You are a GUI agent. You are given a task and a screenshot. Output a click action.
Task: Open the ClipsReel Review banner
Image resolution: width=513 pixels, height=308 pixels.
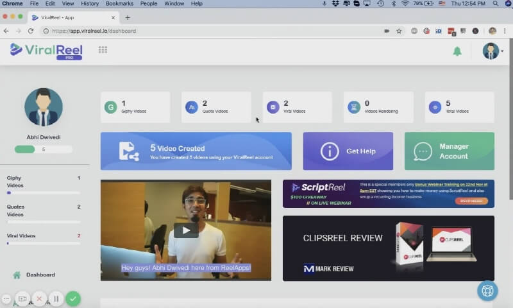coord(389,248)
